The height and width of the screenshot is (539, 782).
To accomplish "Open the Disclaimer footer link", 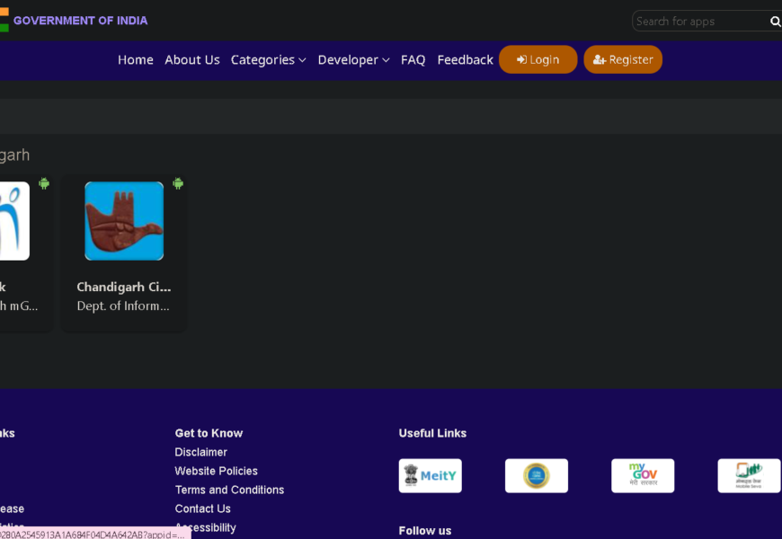I will (201, 452).
